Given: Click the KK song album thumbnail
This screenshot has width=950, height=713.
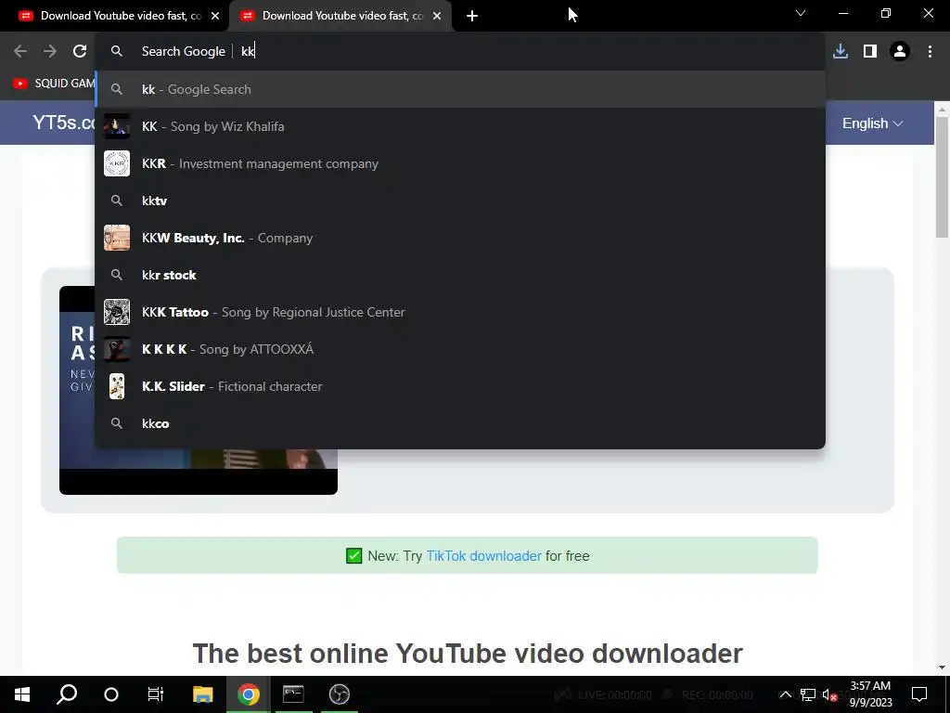Looking at the screenshot, I should [117, 126].
